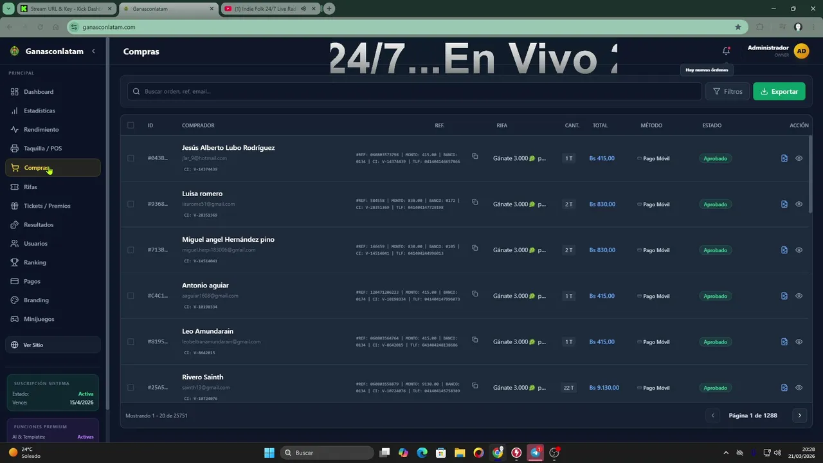Click Aprobado status badge for Luisa romero

(715, 204)
